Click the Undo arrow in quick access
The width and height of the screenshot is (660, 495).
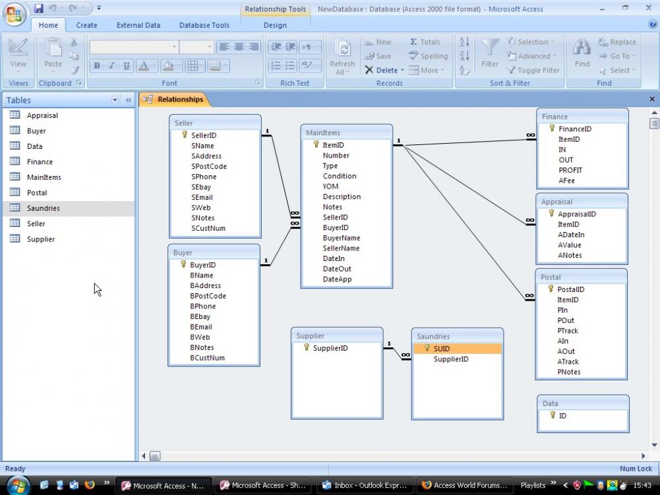(x=52, y=8)
